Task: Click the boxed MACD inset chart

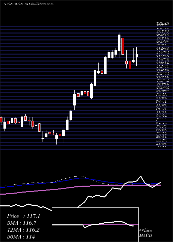Action: pyautogui.click(x=95, y=225)
